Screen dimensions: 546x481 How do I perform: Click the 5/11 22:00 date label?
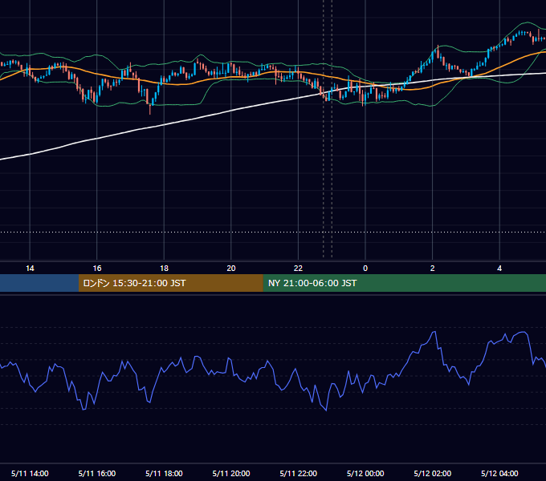coord(299,473)
